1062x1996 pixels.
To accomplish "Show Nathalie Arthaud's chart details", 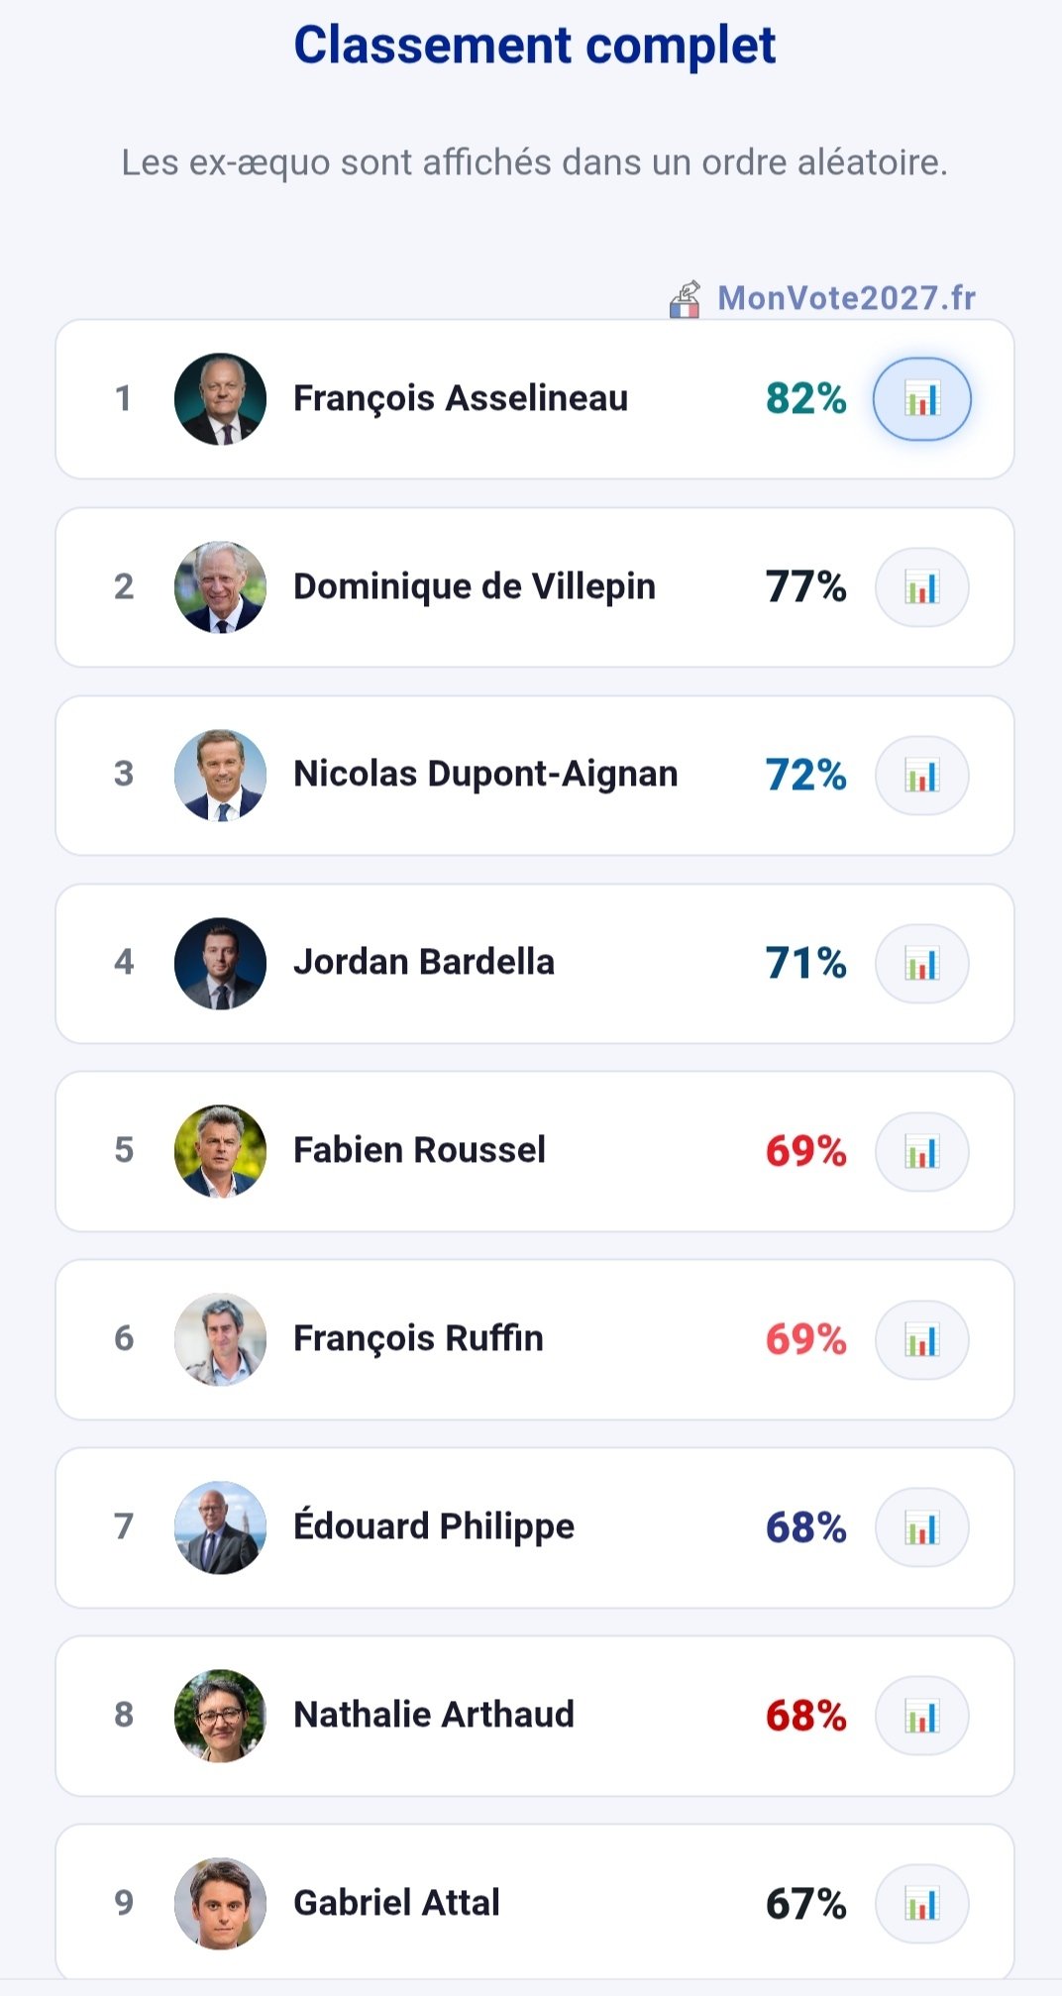I will click(x=921, y=1717).
